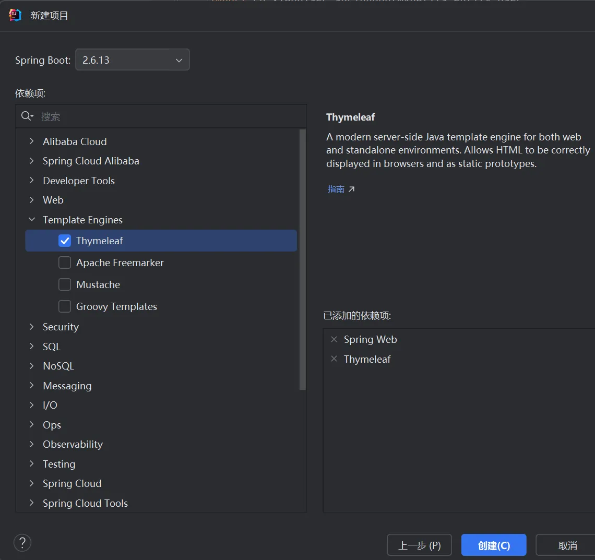Viewport: 595px width, 560px height.
Task: Open the help question mark icon
Action: (22, 543)
